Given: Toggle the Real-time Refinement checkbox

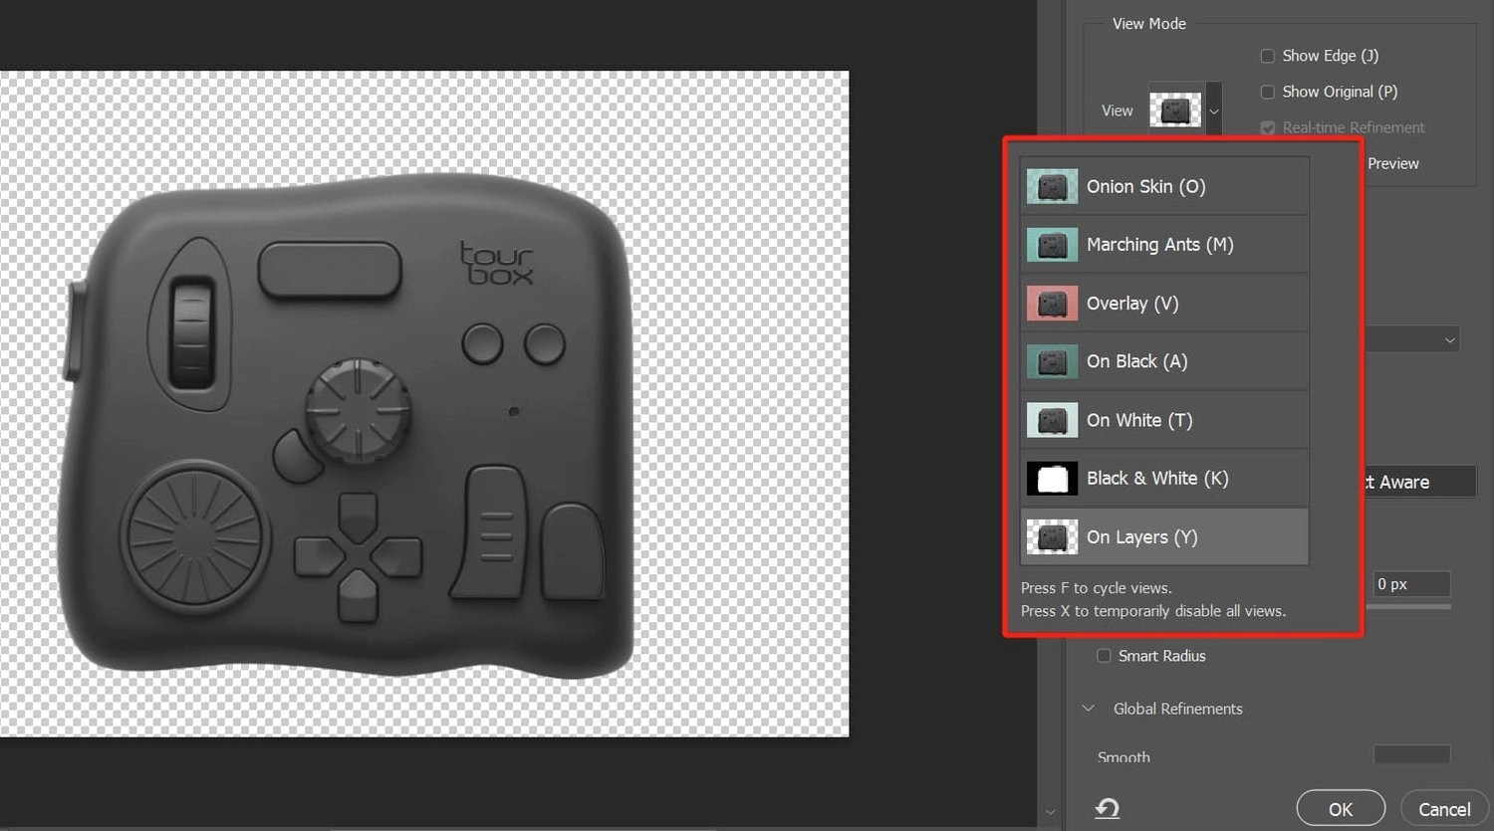Looking at the screenshot, I should 1267,127.
